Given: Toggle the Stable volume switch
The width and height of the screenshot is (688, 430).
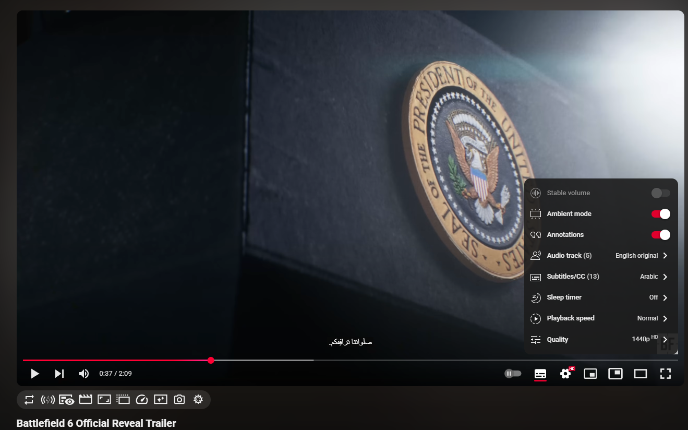Looking at the screenshot, I should (x=661, y=193).
